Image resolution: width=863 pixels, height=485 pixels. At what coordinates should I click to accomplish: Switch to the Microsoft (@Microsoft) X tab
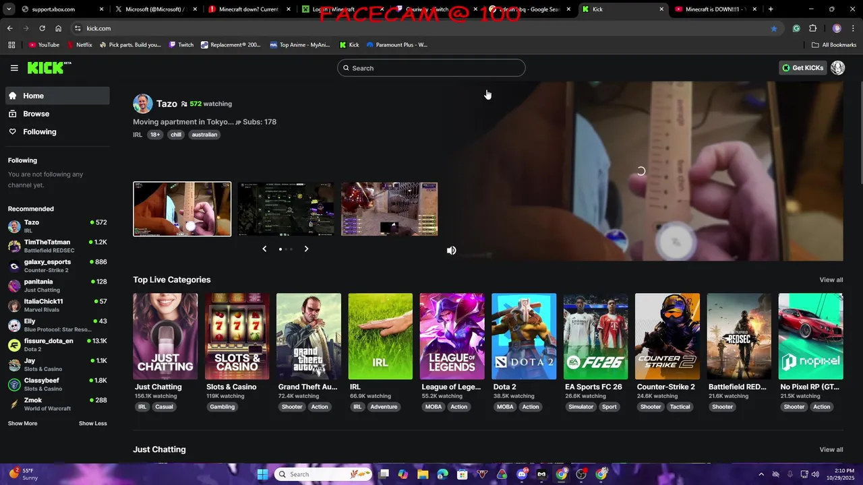pyautogui.click(x=155, y=9)
